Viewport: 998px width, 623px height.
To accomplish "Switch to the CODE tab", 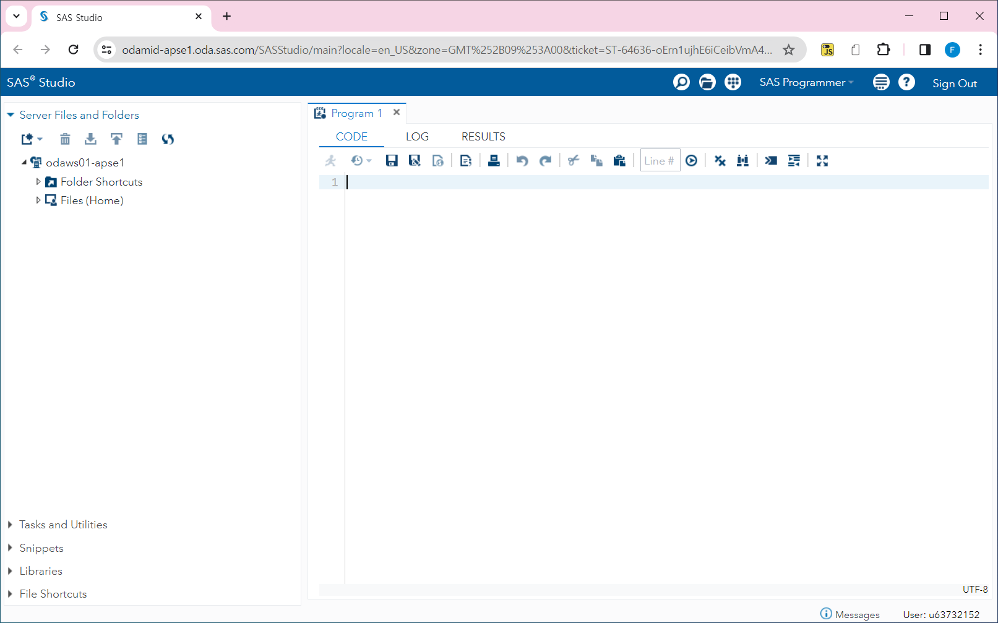I will (351, 137).
